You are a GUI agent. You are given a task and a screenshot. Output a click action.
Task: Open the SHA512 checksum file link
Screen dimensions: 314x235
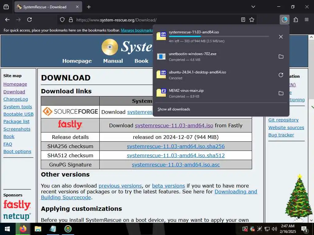176,155
